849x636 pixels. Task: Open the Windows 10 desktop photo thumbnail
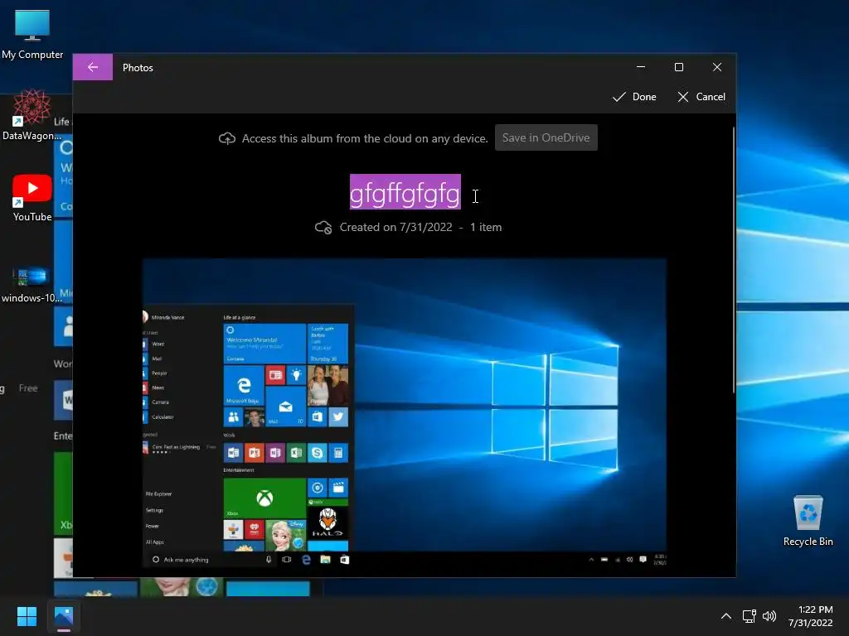405,413
